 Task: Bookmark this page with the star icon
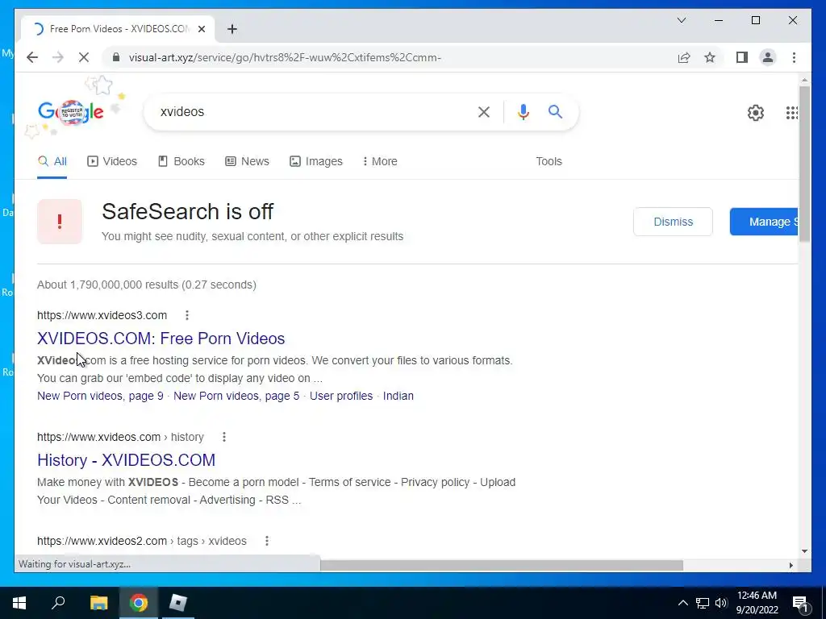[710, 57]
